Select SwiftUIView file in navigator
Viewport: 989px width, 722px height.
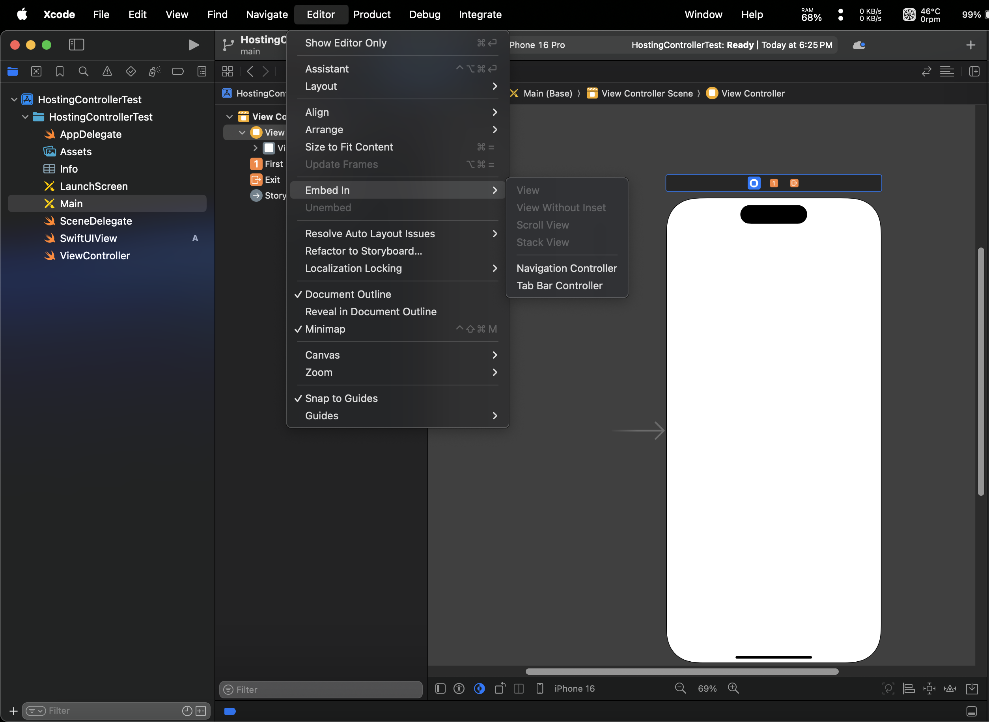click(x=88, y=238)
